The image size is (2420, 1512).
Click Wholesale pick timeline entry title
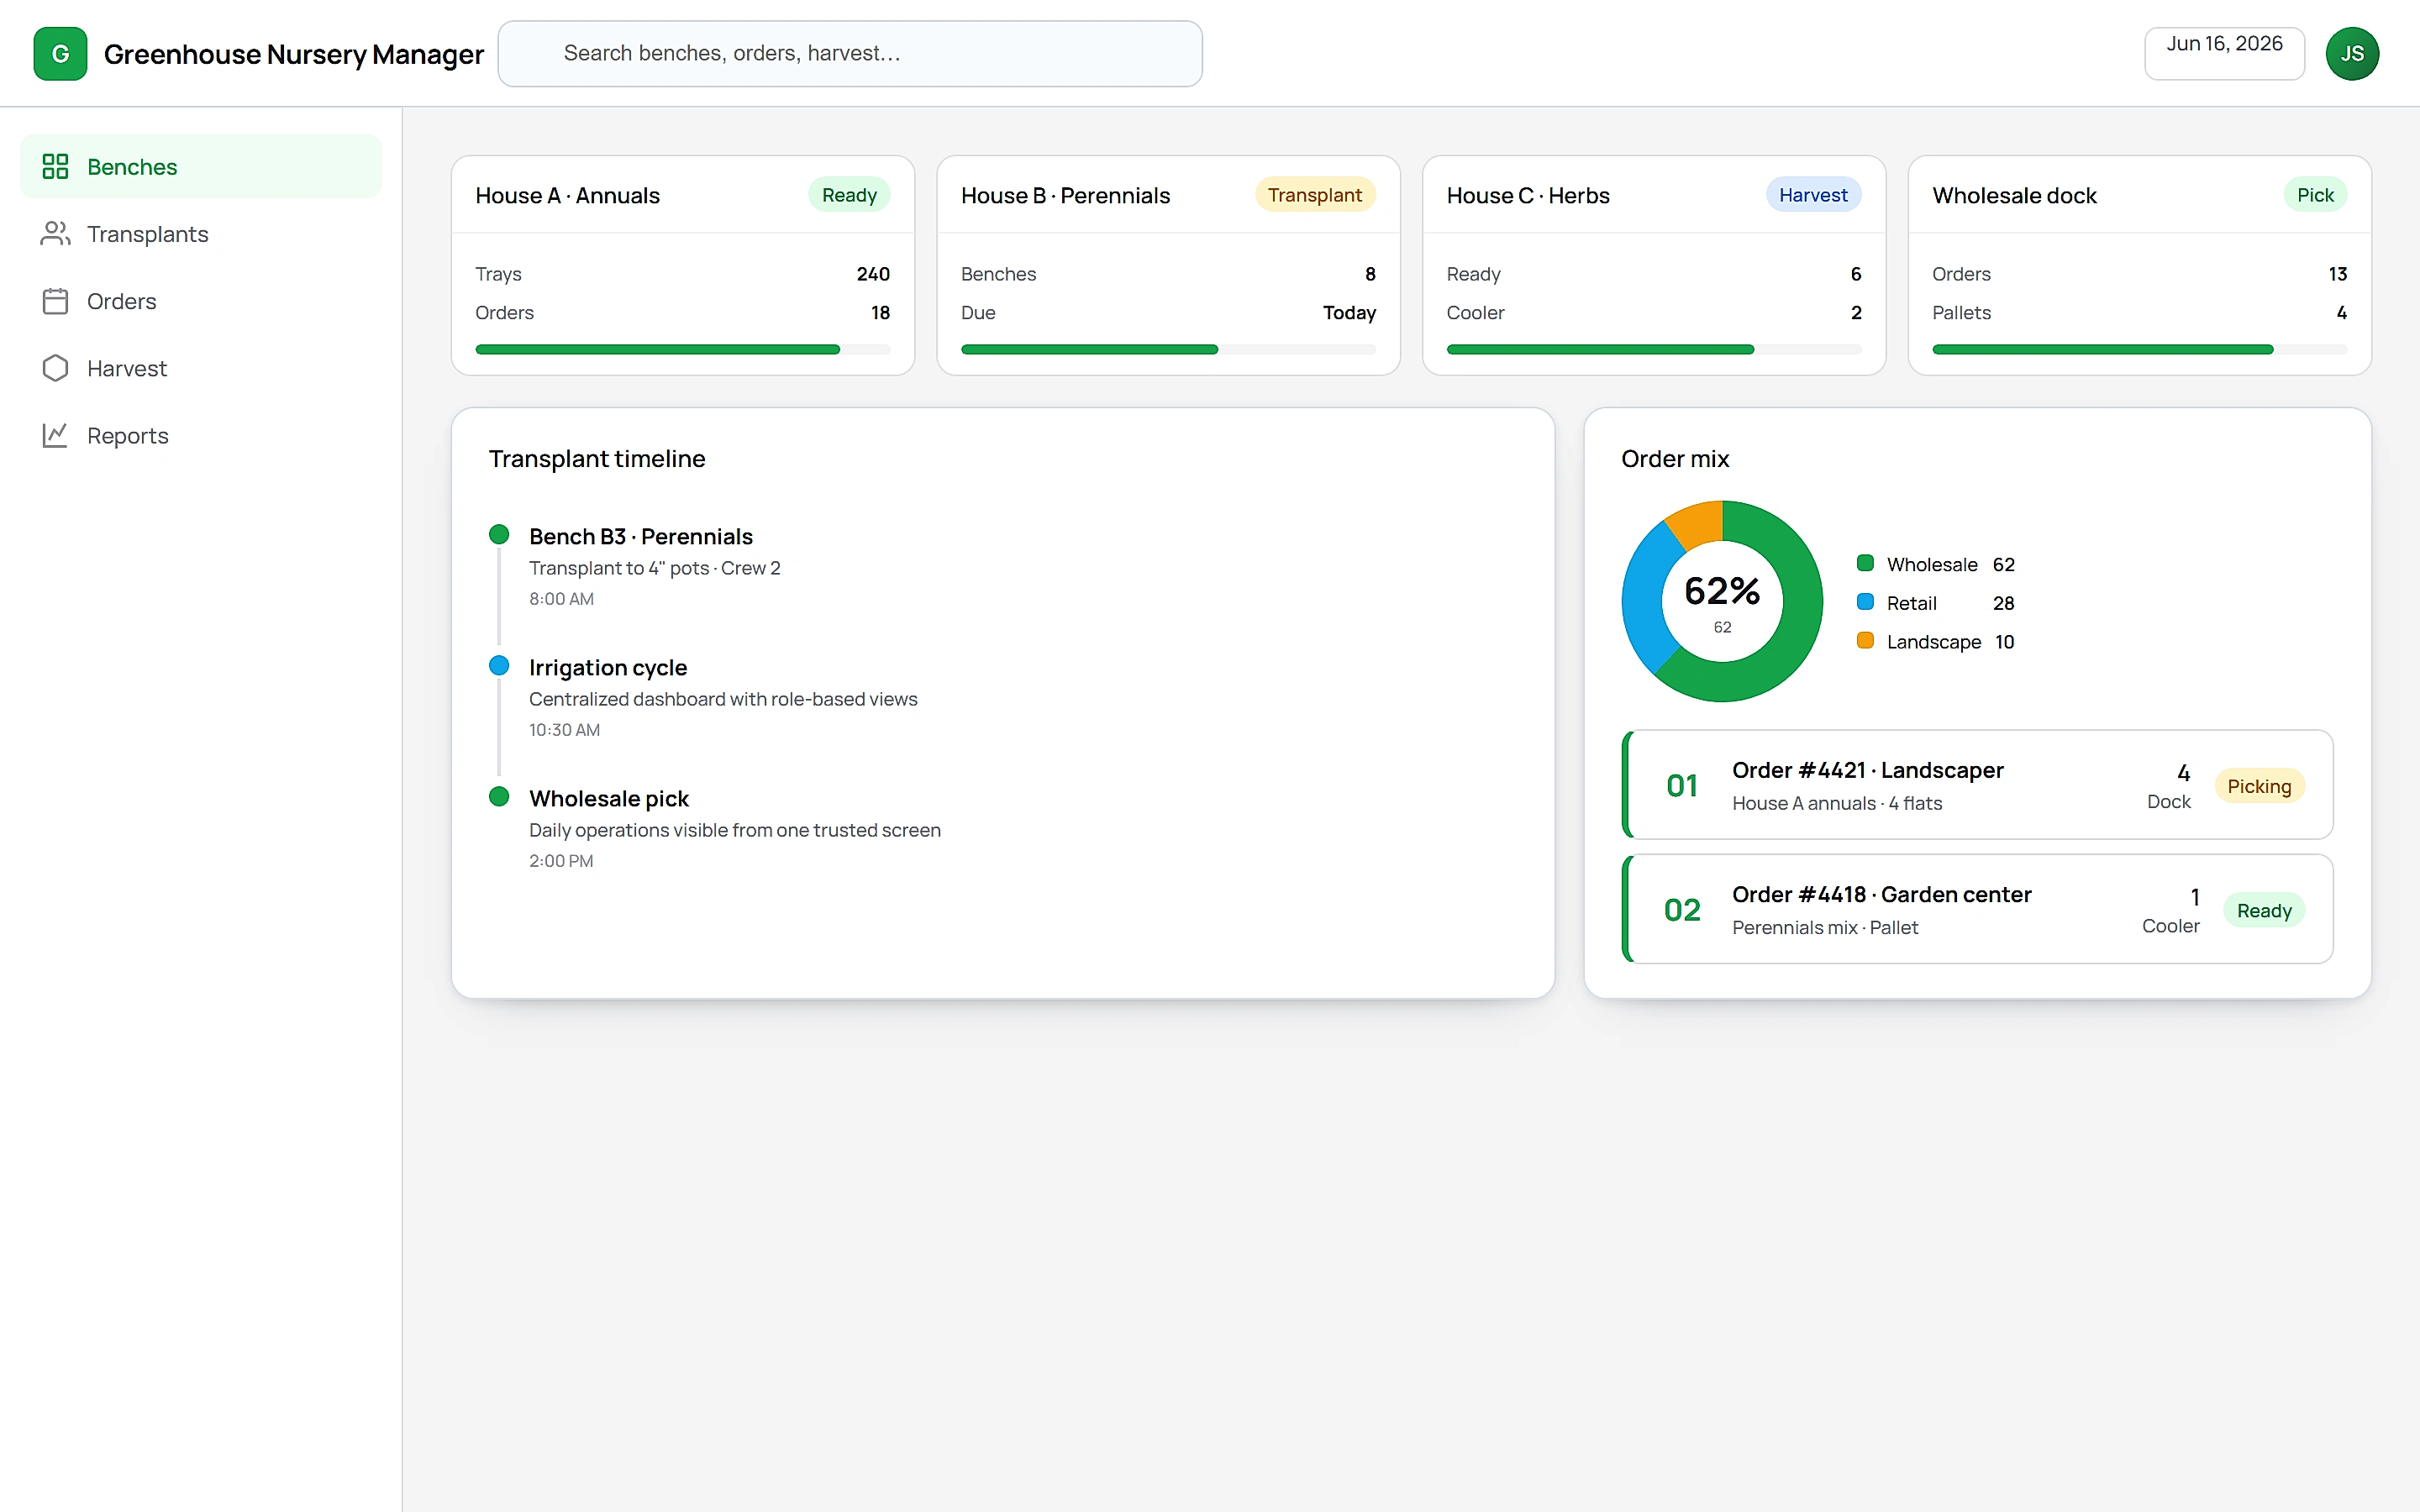tap(609, 798)
